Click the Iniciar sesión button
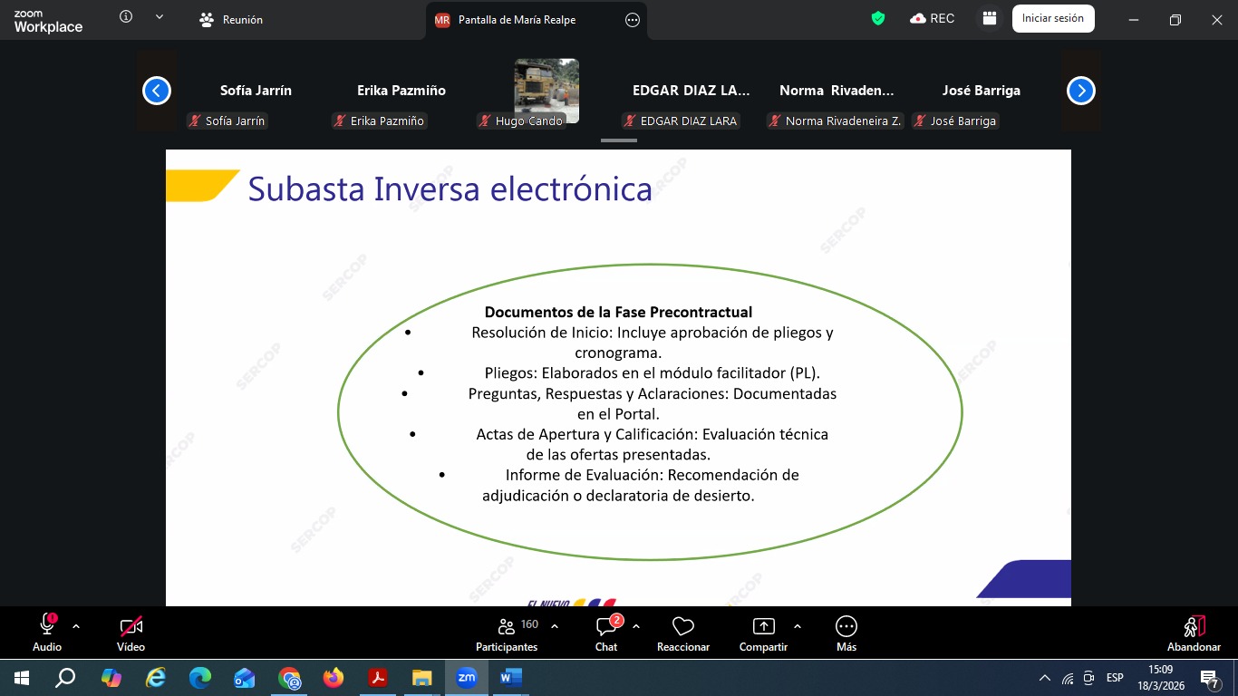Viewport: 1238px width, 696px height. 1052,18
